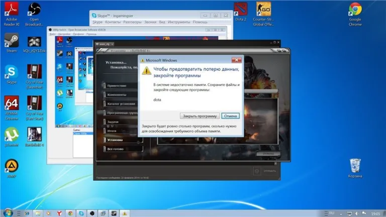Show hidden tray icons arrow
The width and height of the screenshot is (386, 217).
341,214
